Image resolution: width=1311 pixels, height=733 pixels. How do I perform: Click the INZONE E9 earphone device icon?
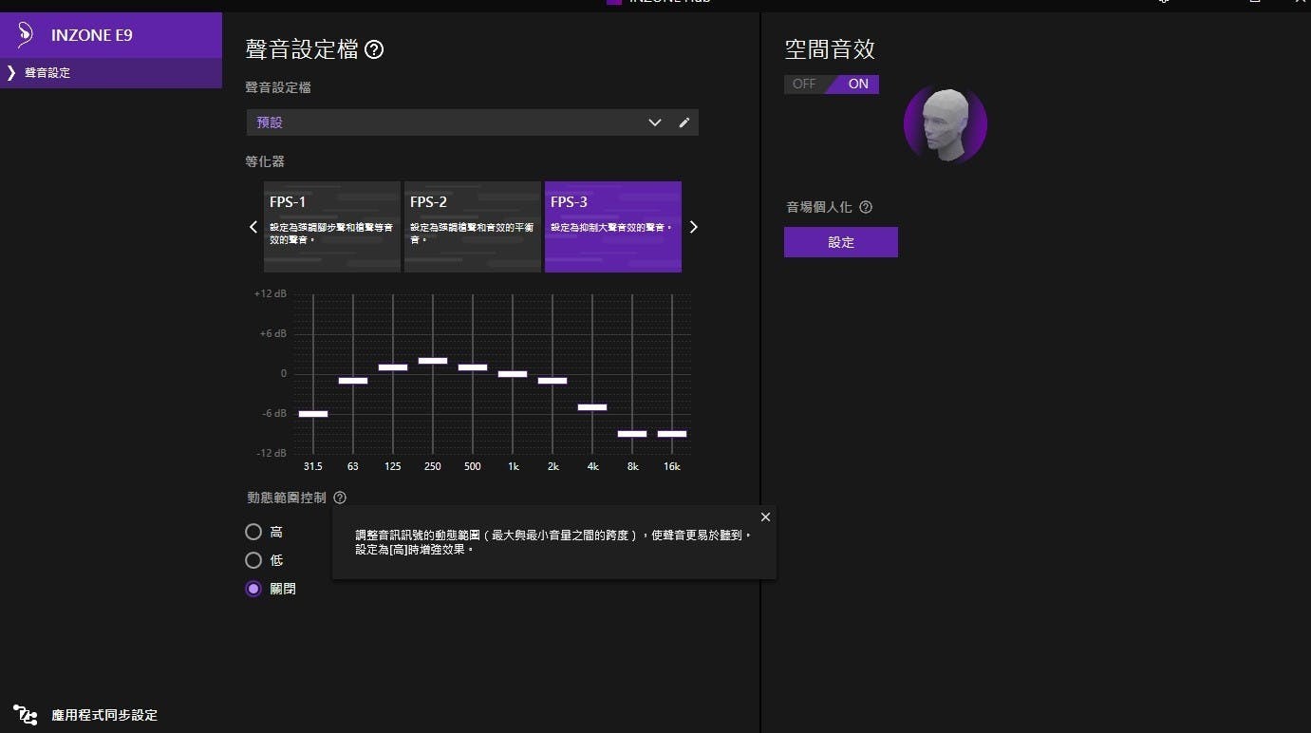tap(26, 35)
